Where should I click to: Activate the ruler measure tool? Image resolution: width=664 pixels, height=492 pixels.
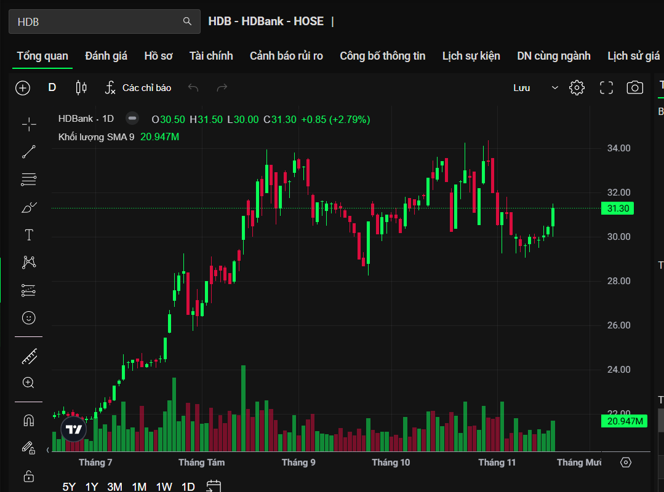(29, 355)
